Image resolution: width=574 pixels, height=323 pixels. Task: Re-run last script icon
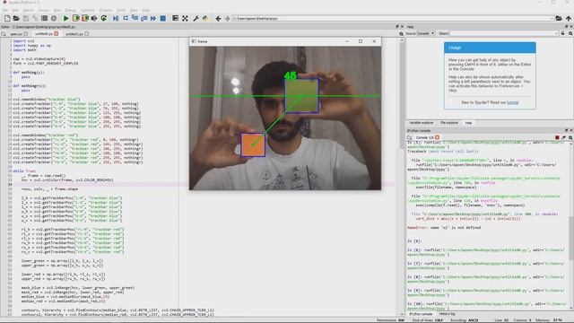pos(104,18)
